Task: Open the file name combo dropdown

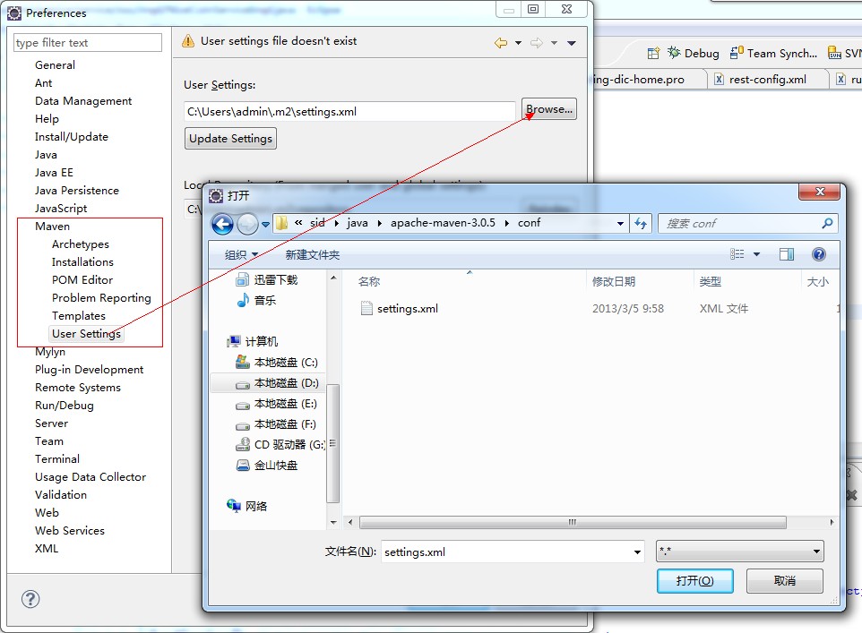Action: (x=637, y=552)
